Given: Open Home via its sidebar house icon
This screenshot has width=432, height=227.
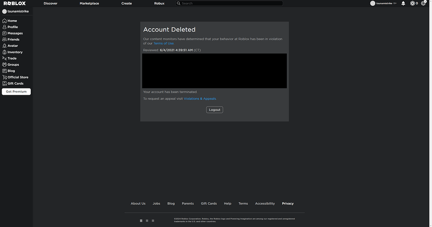Looking at the screenshot, I should pos(4,21).
